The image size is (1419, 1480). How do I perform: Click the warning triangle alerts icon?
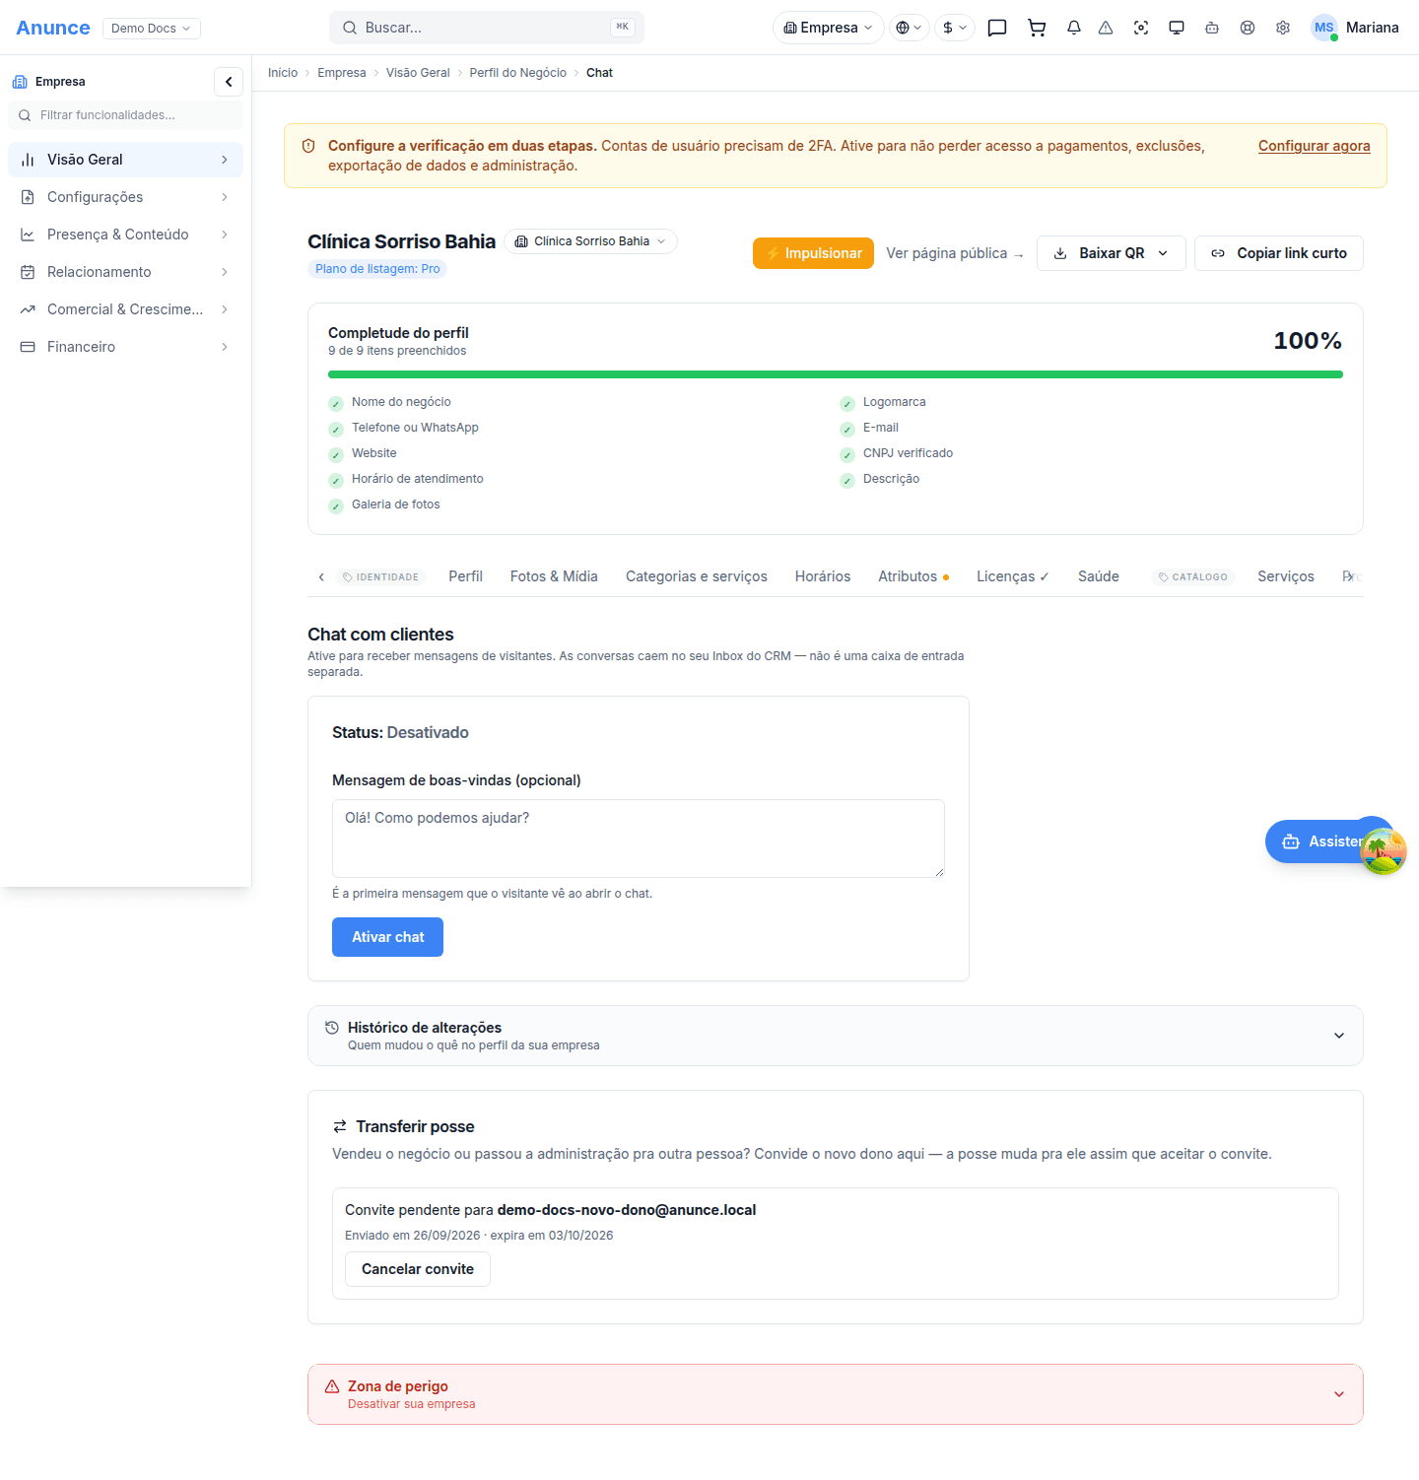(x=1106, y=28)
